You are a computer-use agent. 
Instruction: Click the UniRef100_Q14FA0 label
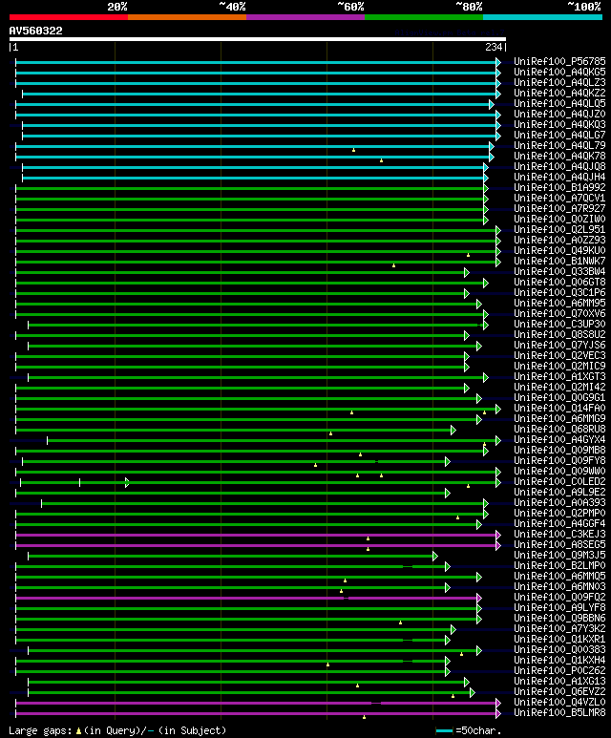coord(559,408)
